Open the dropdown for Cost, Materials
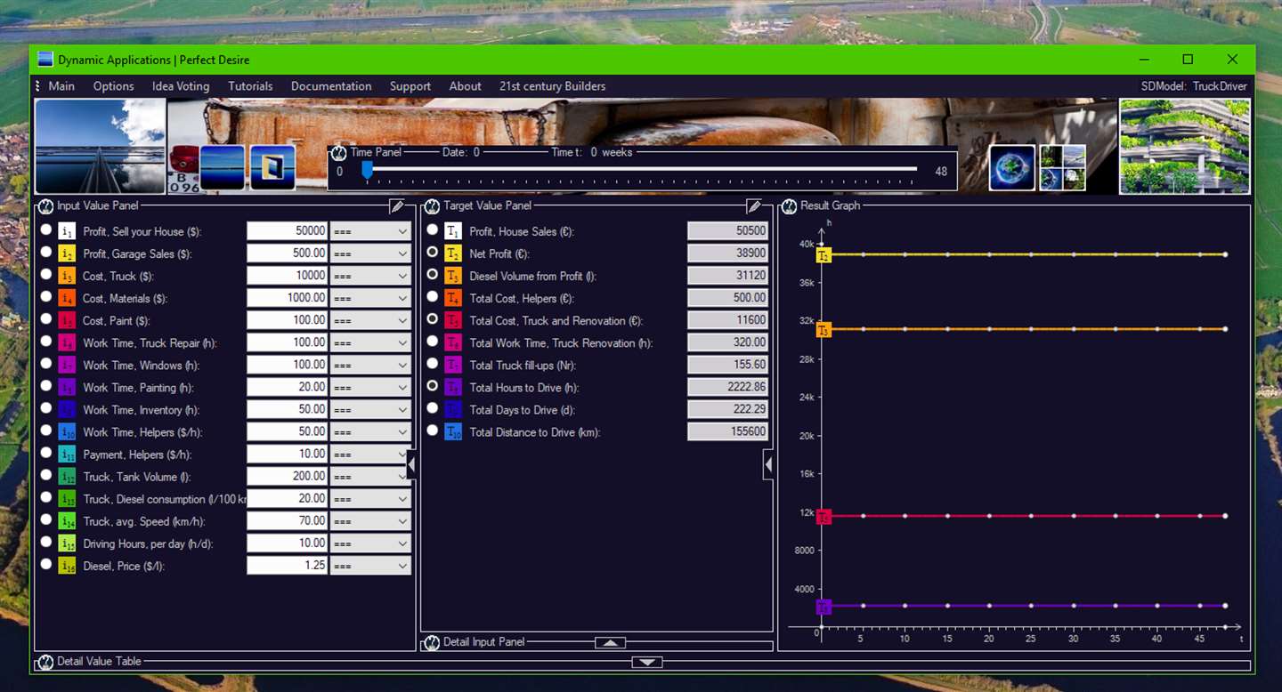1282x692 pixels. pos(370,298)
